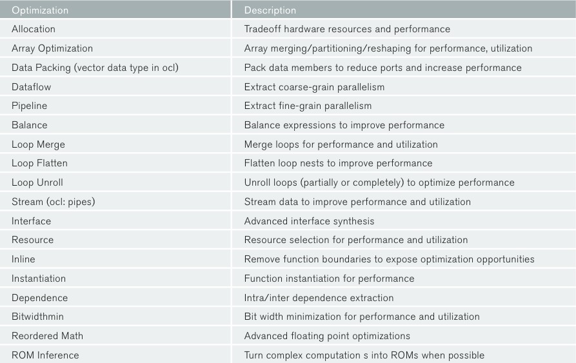Image resolution: width=576 pixels, height=363 pixels.
Task: Click the Reordered Math entry
Action: [47, 336]
